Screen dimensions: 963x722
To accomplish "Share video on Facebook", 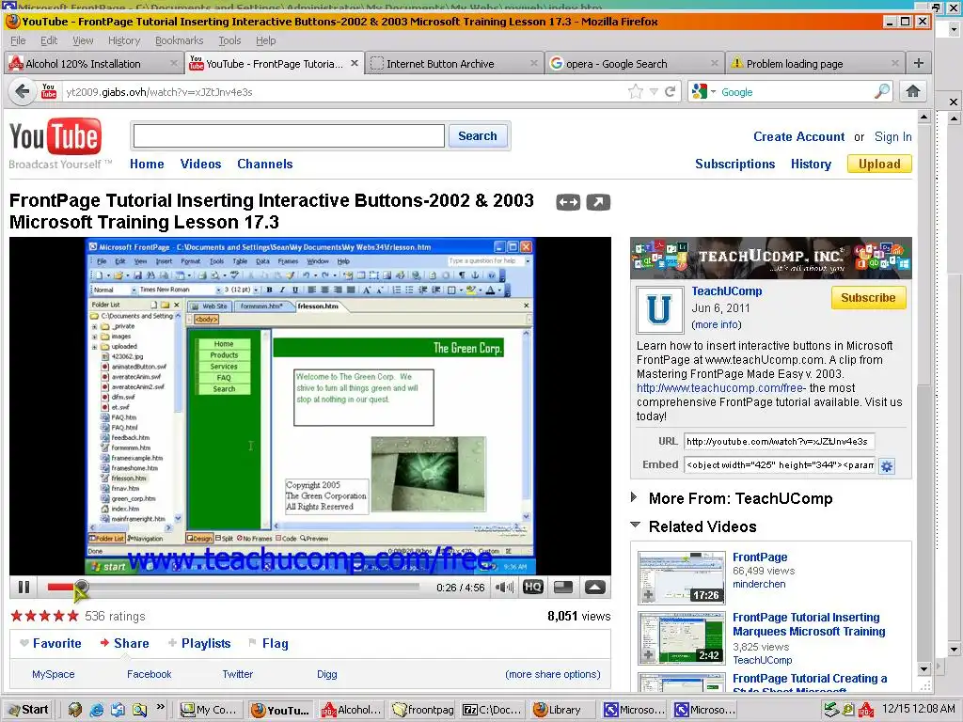I will click(x=150, y=674).
